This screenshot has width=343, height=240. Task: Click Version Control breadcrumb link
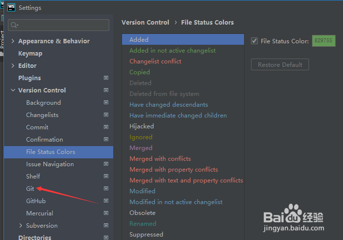[x=145, y=23]
